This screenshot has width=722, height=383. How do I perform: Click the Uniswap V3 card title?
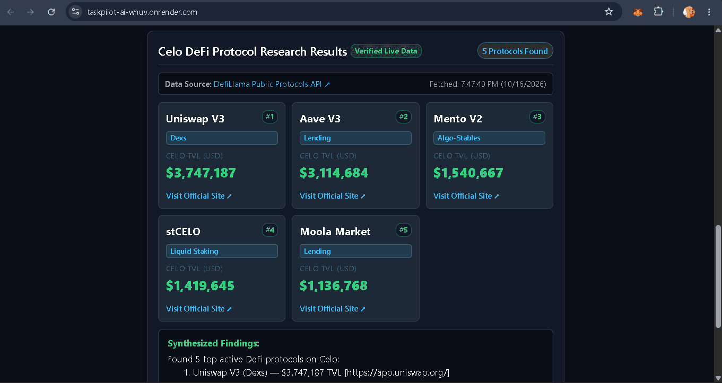point(195,119)
